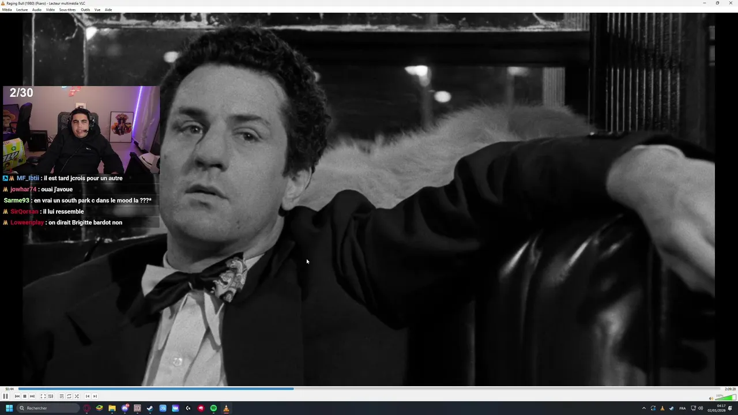This screenshot has height=415, width=738.
Task: Seek in the video progress bar
Action: click(x=369, y=388)
